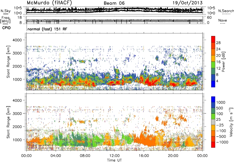The height and width of the screenshot is (162, 234).
Task: Click the "Slant Range [km]" label of power panel
Action: click(x=8, y=62)
